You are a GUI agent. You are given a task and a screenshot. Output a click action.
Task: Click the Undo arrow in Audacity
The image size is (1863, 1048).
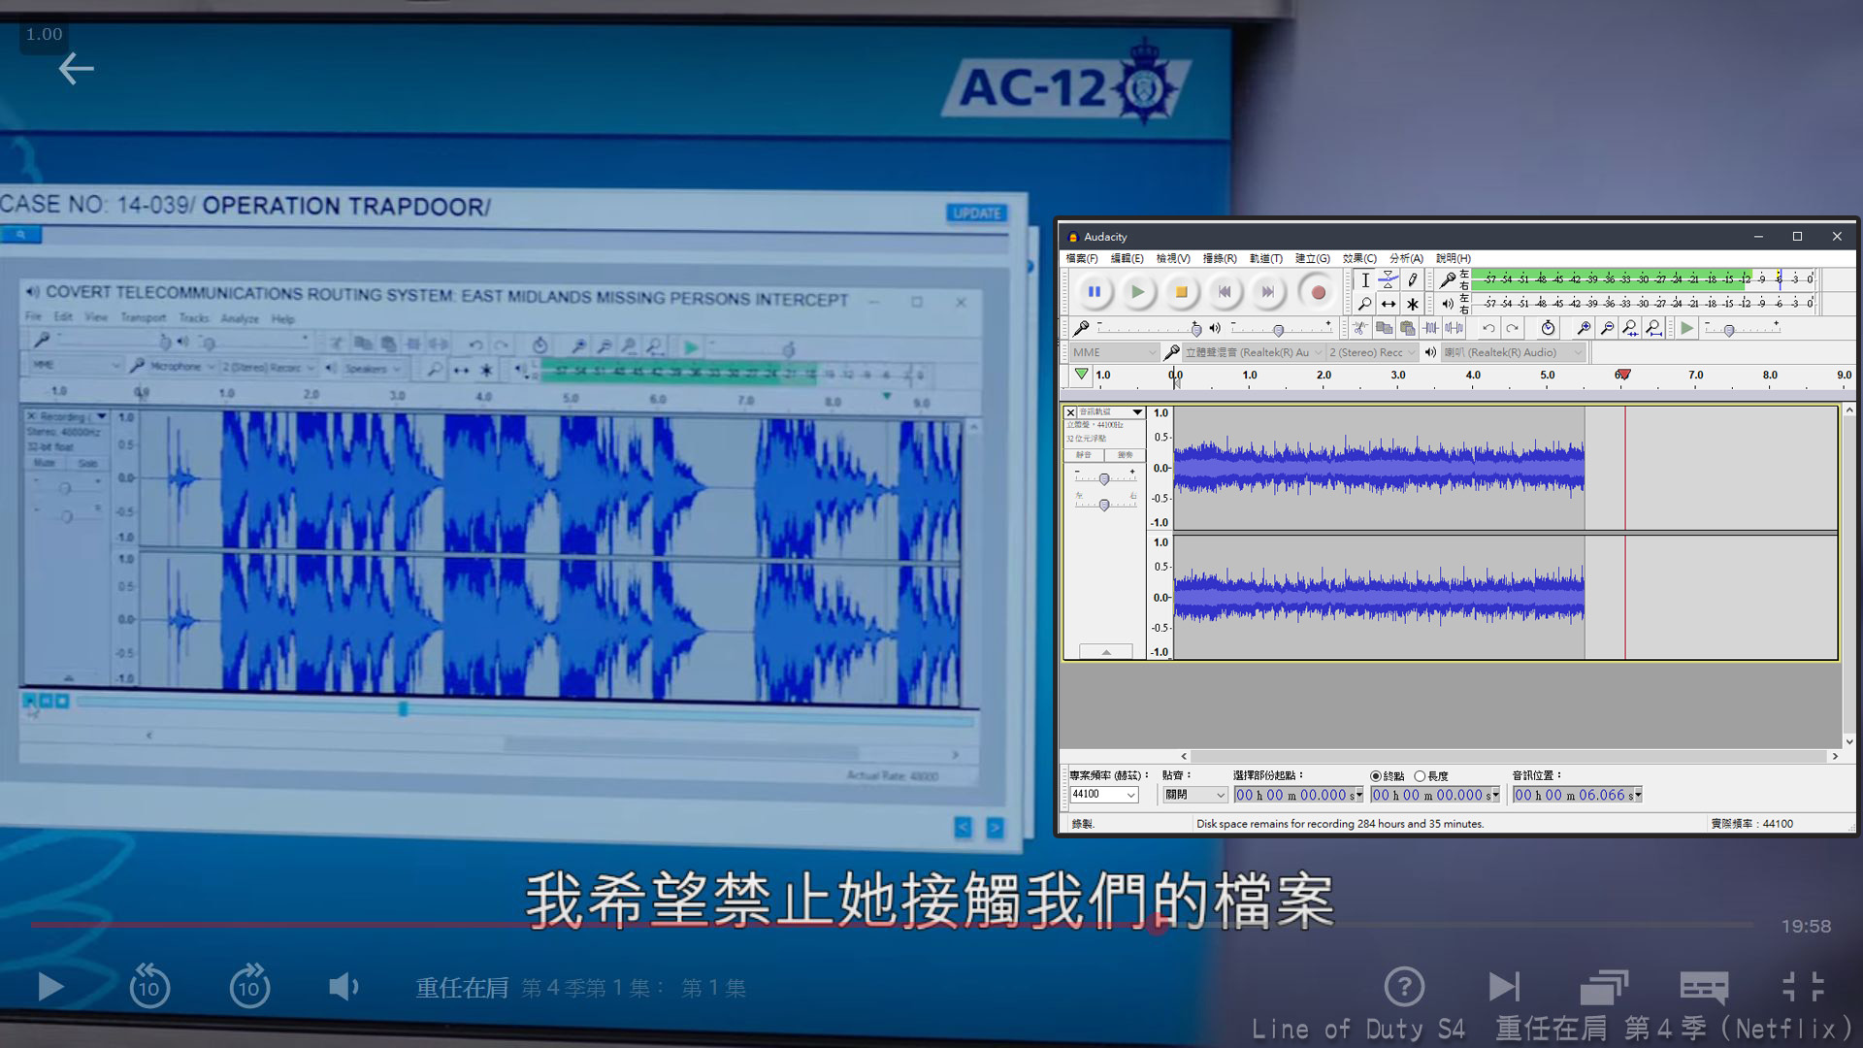(1488, 328)
